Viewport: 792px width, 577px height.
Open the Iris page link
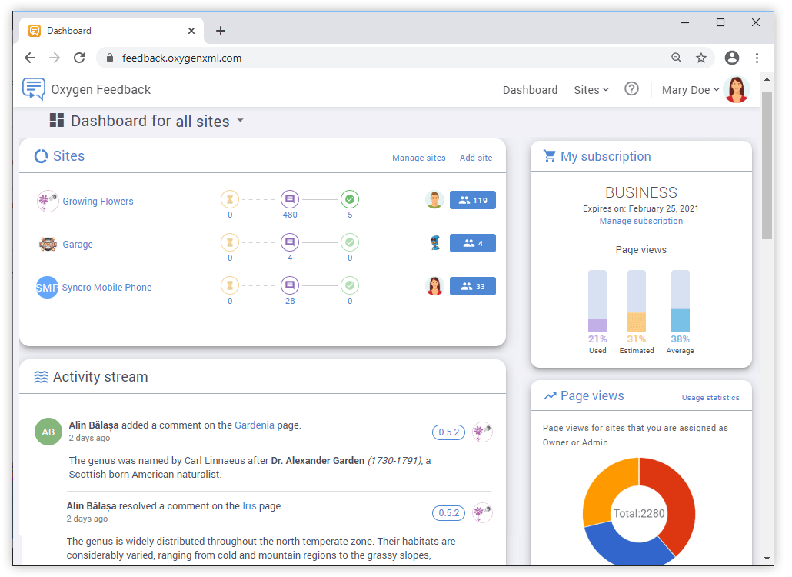pyautogui.click(x=250, y=505)
